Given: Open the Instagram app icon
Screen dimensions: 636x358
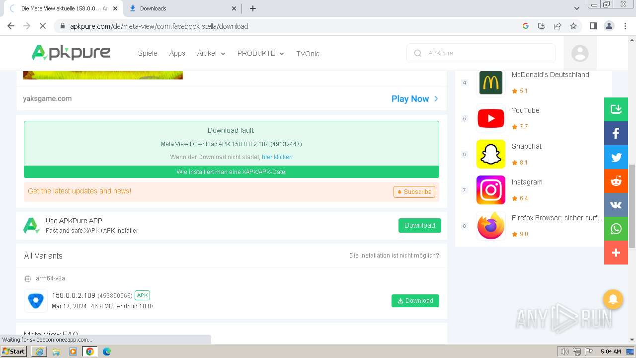Looking at the screenshot, I should pyautogui.click(x=491, y=190).
